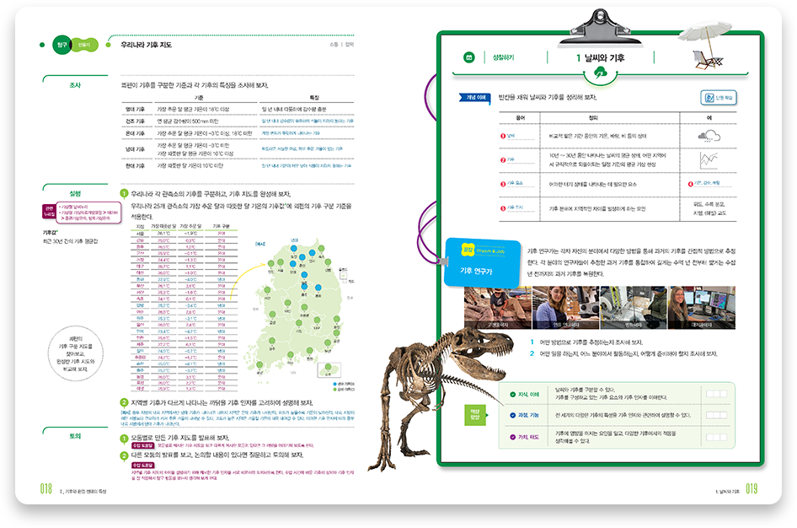Click the 1 날씨와 기후 title
The image size is (797, 528).
601,58
